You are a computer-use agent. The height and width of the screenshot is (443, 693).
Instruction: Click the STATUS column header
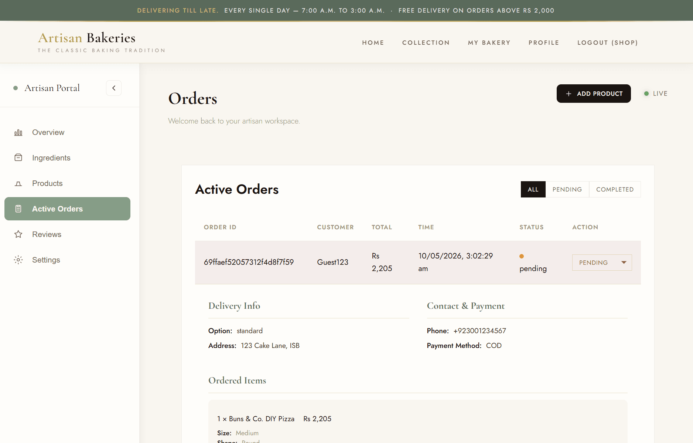tap(532, 227)
